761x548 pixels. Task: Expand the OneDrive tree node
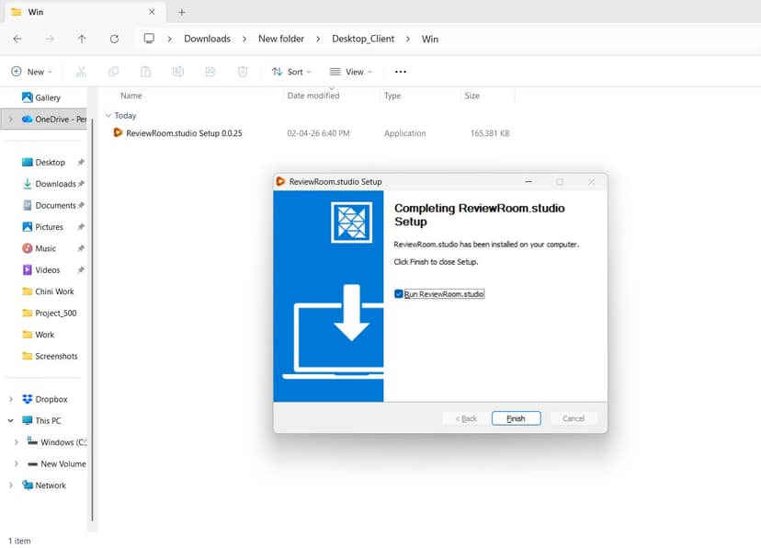[11, 119]
